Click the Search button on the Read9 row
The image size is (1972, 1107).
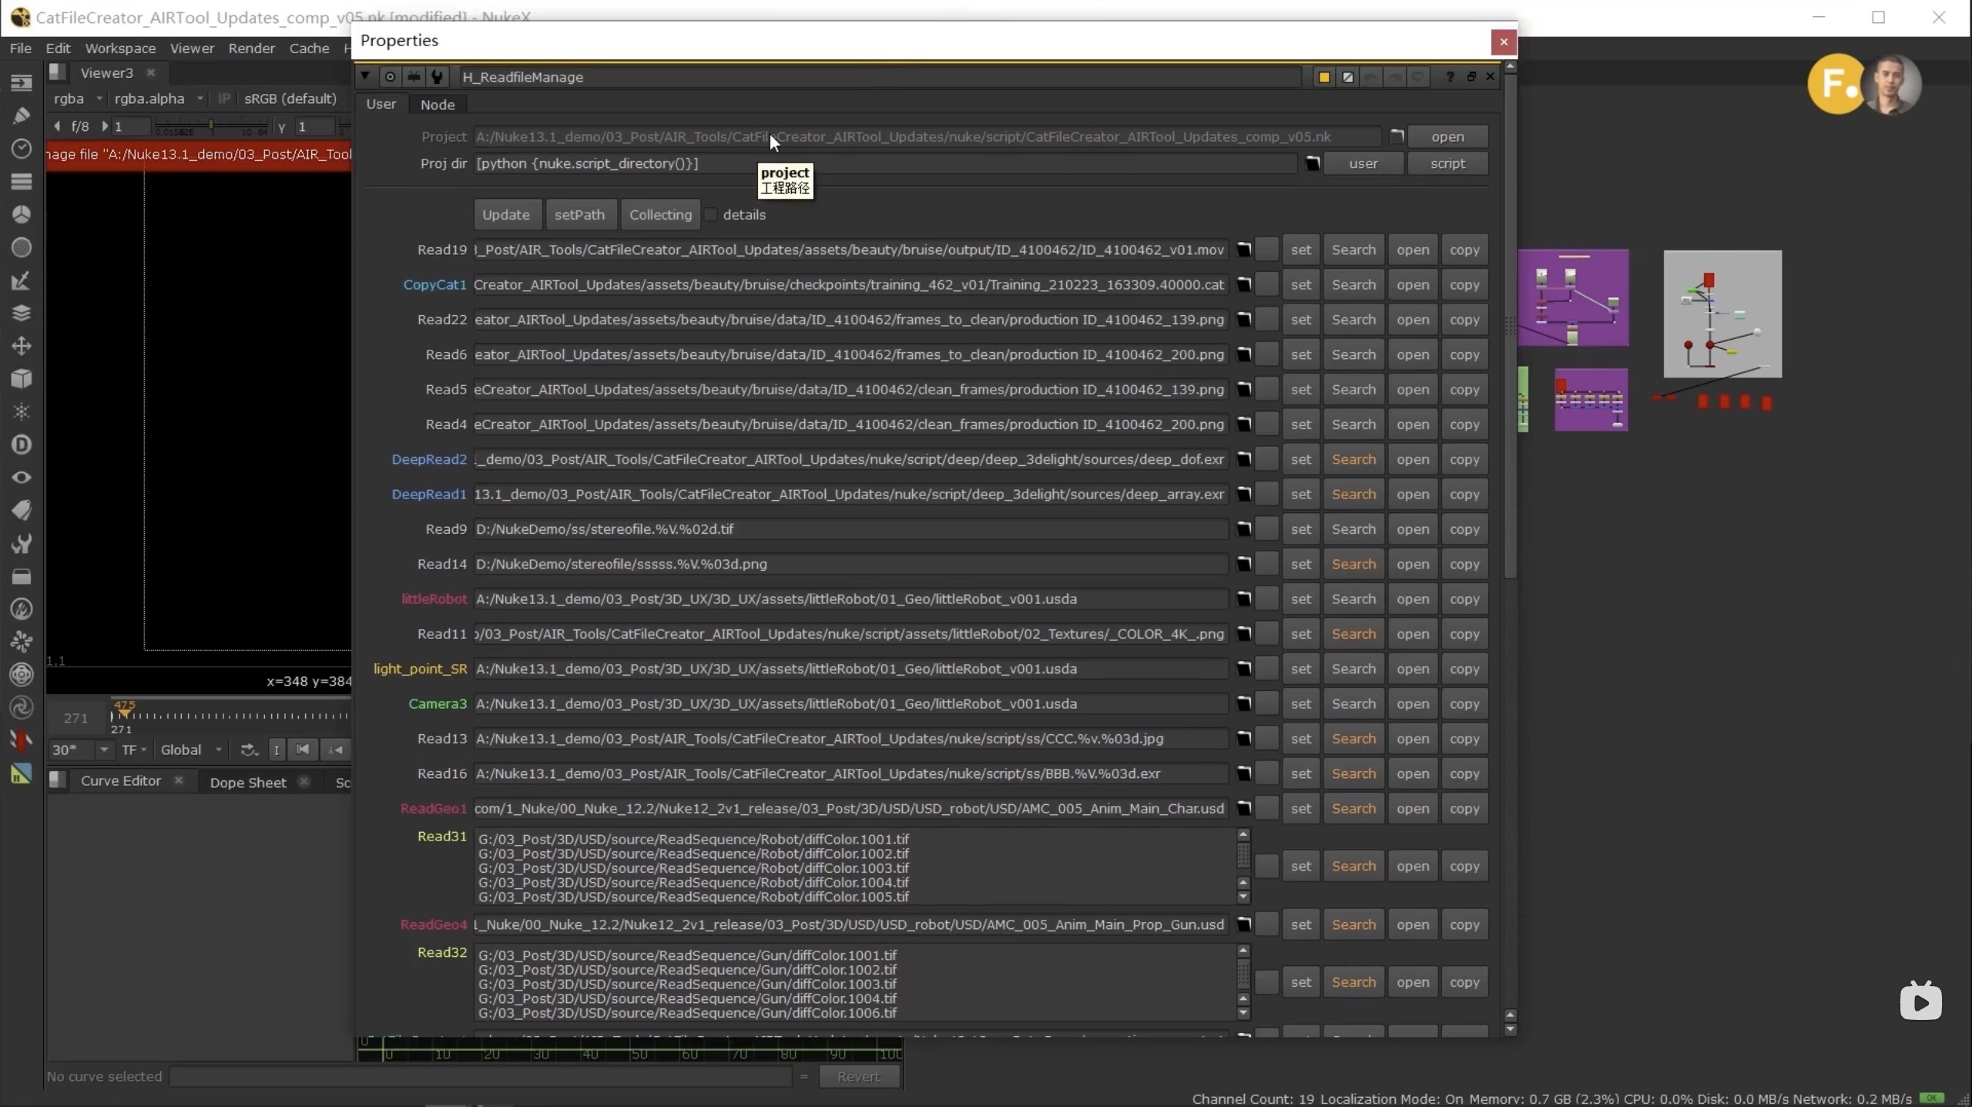pyautogui.click(x=1353, y=529)
